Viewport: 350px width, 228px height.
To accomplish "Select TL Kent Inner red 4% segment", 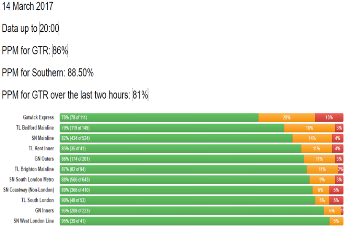I will coord(337,149).
